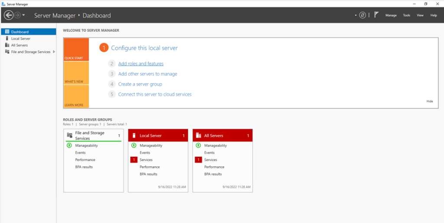
Task: Open the Tools menu
Action: pos(406,15)
